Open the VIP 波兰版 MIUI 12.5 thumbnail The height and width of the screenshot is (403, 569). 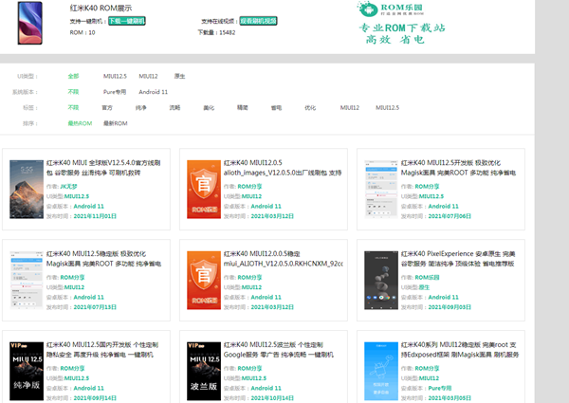tap(204, 371)
